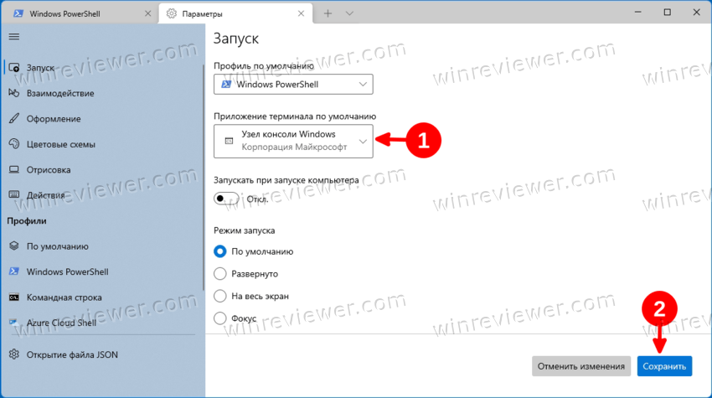Click the Режим запуска label
This screenshot has height=398, width=712.
coord(245,230)
